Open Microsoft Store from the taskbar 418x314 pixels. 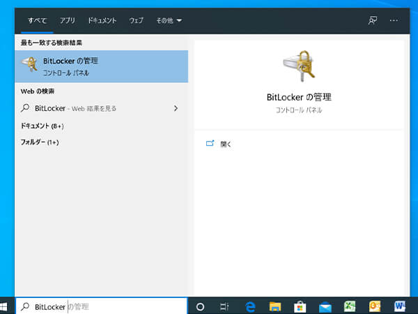(300, 307)
